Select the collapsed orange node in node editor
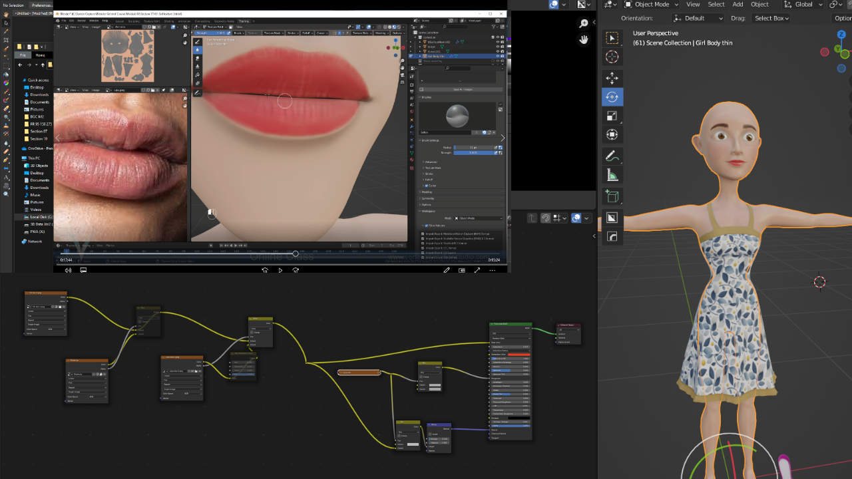 pyautogui.click(x=359, y=373)
